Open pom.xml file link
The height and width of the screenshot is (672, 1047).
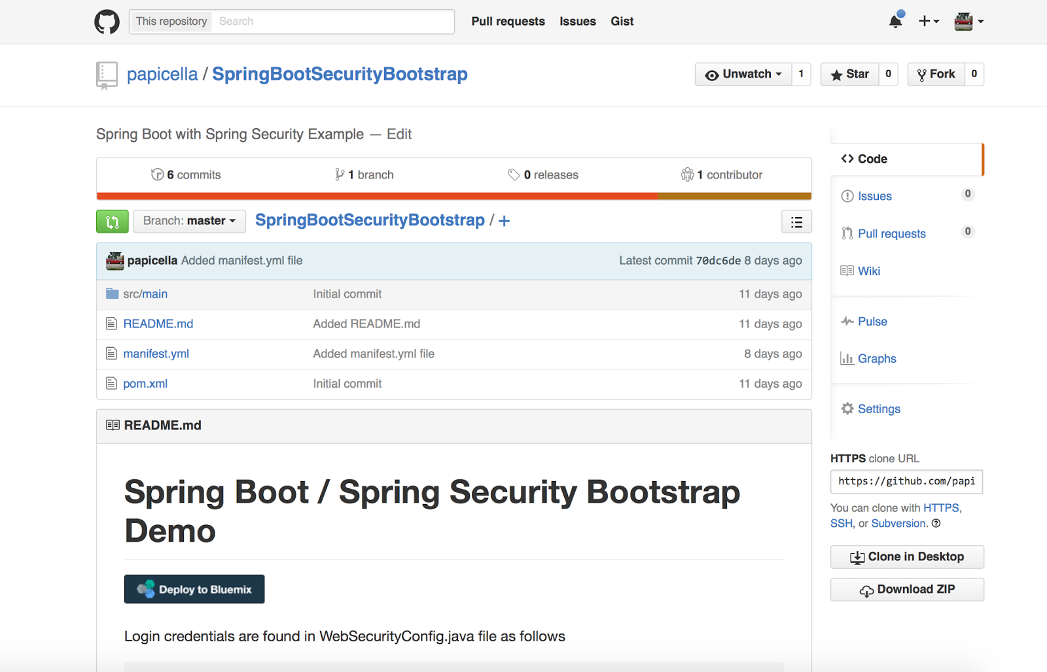coord(145,384)
